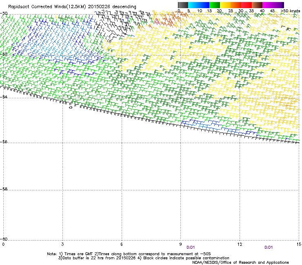Screen dimensions: 302x265
Task: Click the latitude label '-52'
Action: tap(4, 54)
